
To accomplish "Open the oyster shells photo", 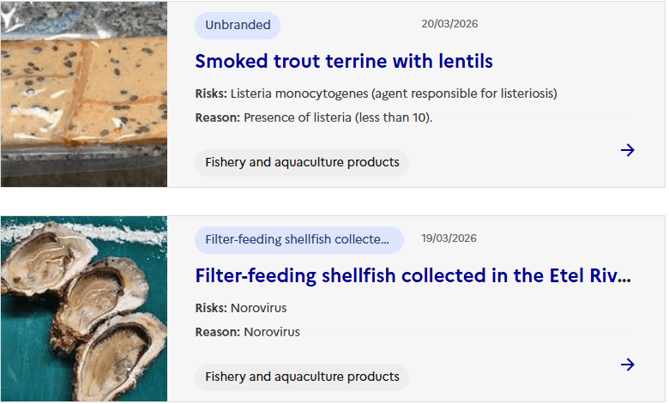I will tap(84, 309).
